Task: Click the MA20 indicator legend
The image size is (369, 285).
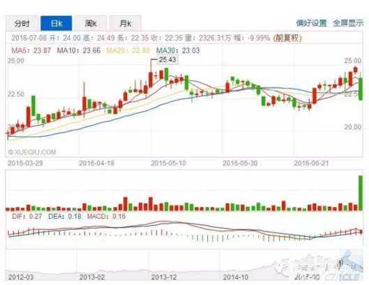Action: [x=128, y=51]
